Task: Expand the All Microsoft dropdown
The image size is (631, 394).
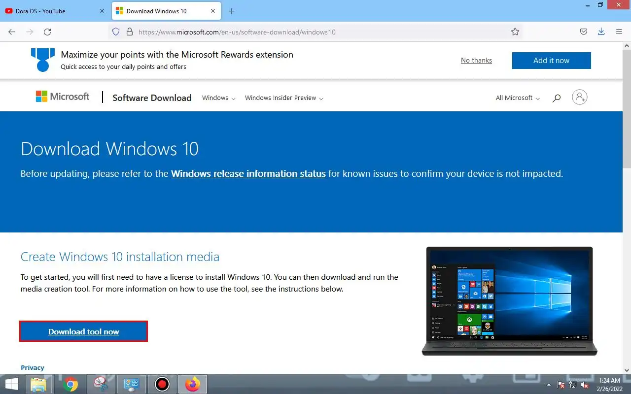Action: (518, 98)
